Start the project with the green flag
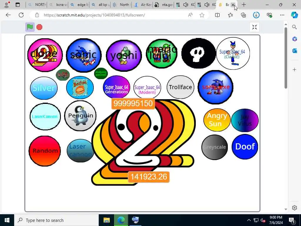 (30, 27)
